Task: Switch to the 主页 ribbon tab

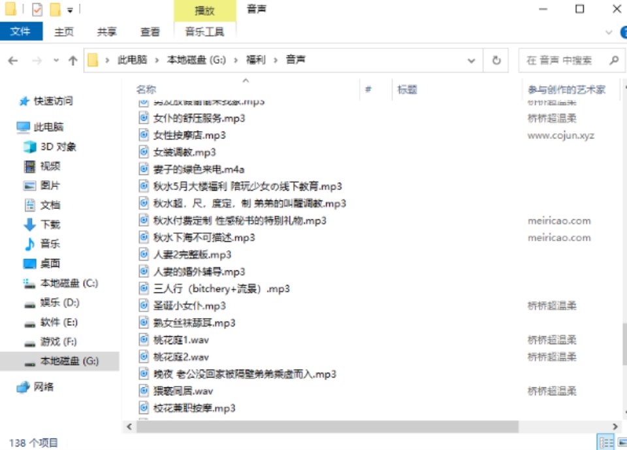Action: [64, 31]
